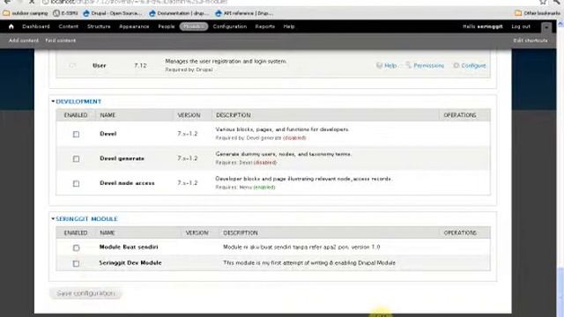Click the Save configuration button
The image size is (564, 317).
point(85,293)
